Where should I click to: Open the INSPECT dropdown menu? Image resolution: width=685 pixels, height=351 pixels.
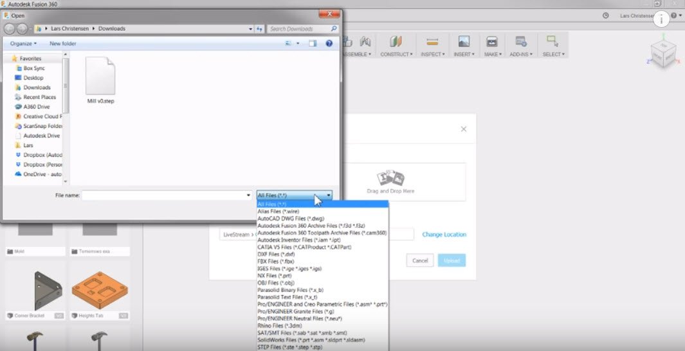pos(432,54)
